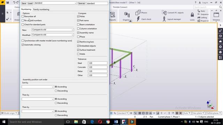Open Word from the Windows taskbar
Screen dimensions: 223x125
[116, 122]
